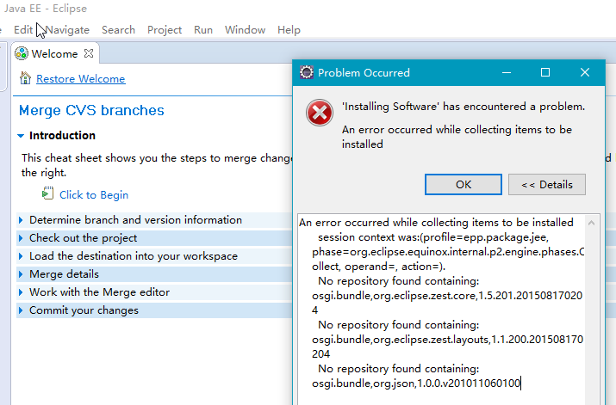Click the 'Installing Software has encountered a problem' message
616x405 pixels.
coord(464,107)
